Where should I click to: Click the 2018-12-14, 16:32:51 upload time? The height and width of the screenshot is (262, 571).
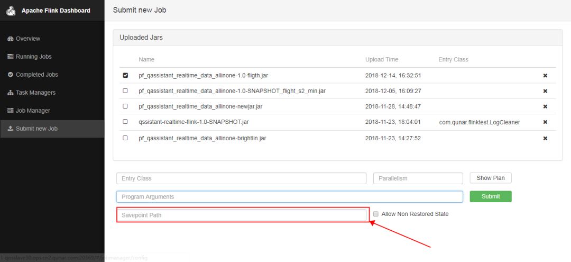tap(393, 76)
